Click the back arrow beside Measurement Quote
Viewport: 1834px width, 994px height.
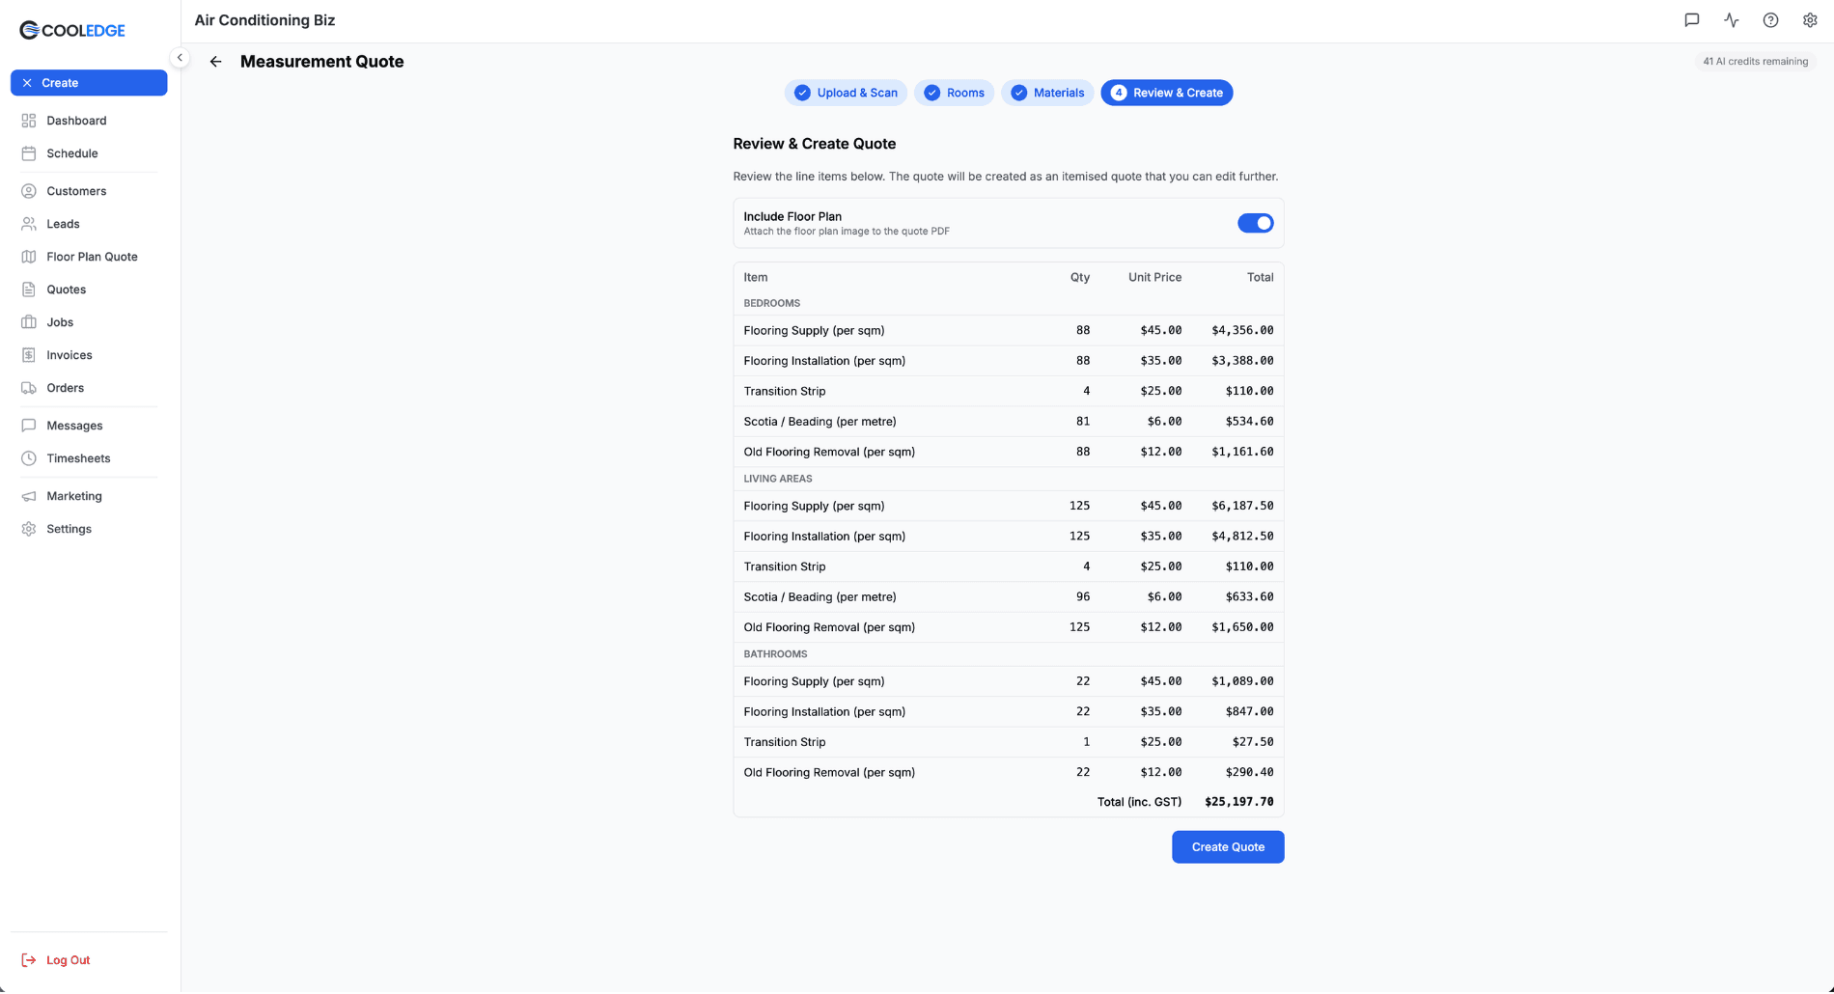pyautogui.click(x=215, y=62)
